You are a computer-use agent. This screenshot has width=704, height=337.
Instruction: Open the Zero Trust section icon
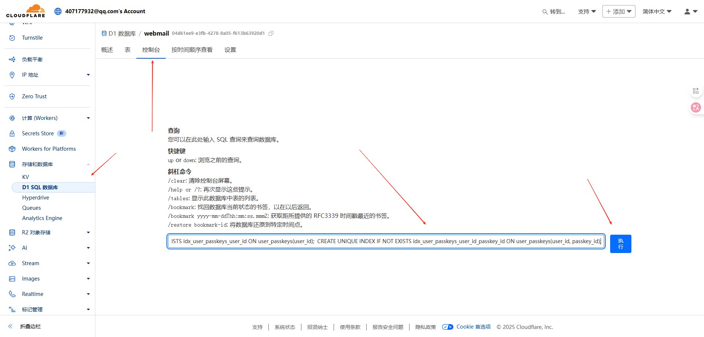[12, 96]
